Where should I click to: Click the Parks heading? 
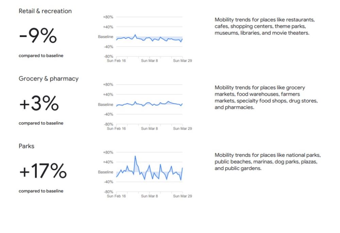[27, 146]
